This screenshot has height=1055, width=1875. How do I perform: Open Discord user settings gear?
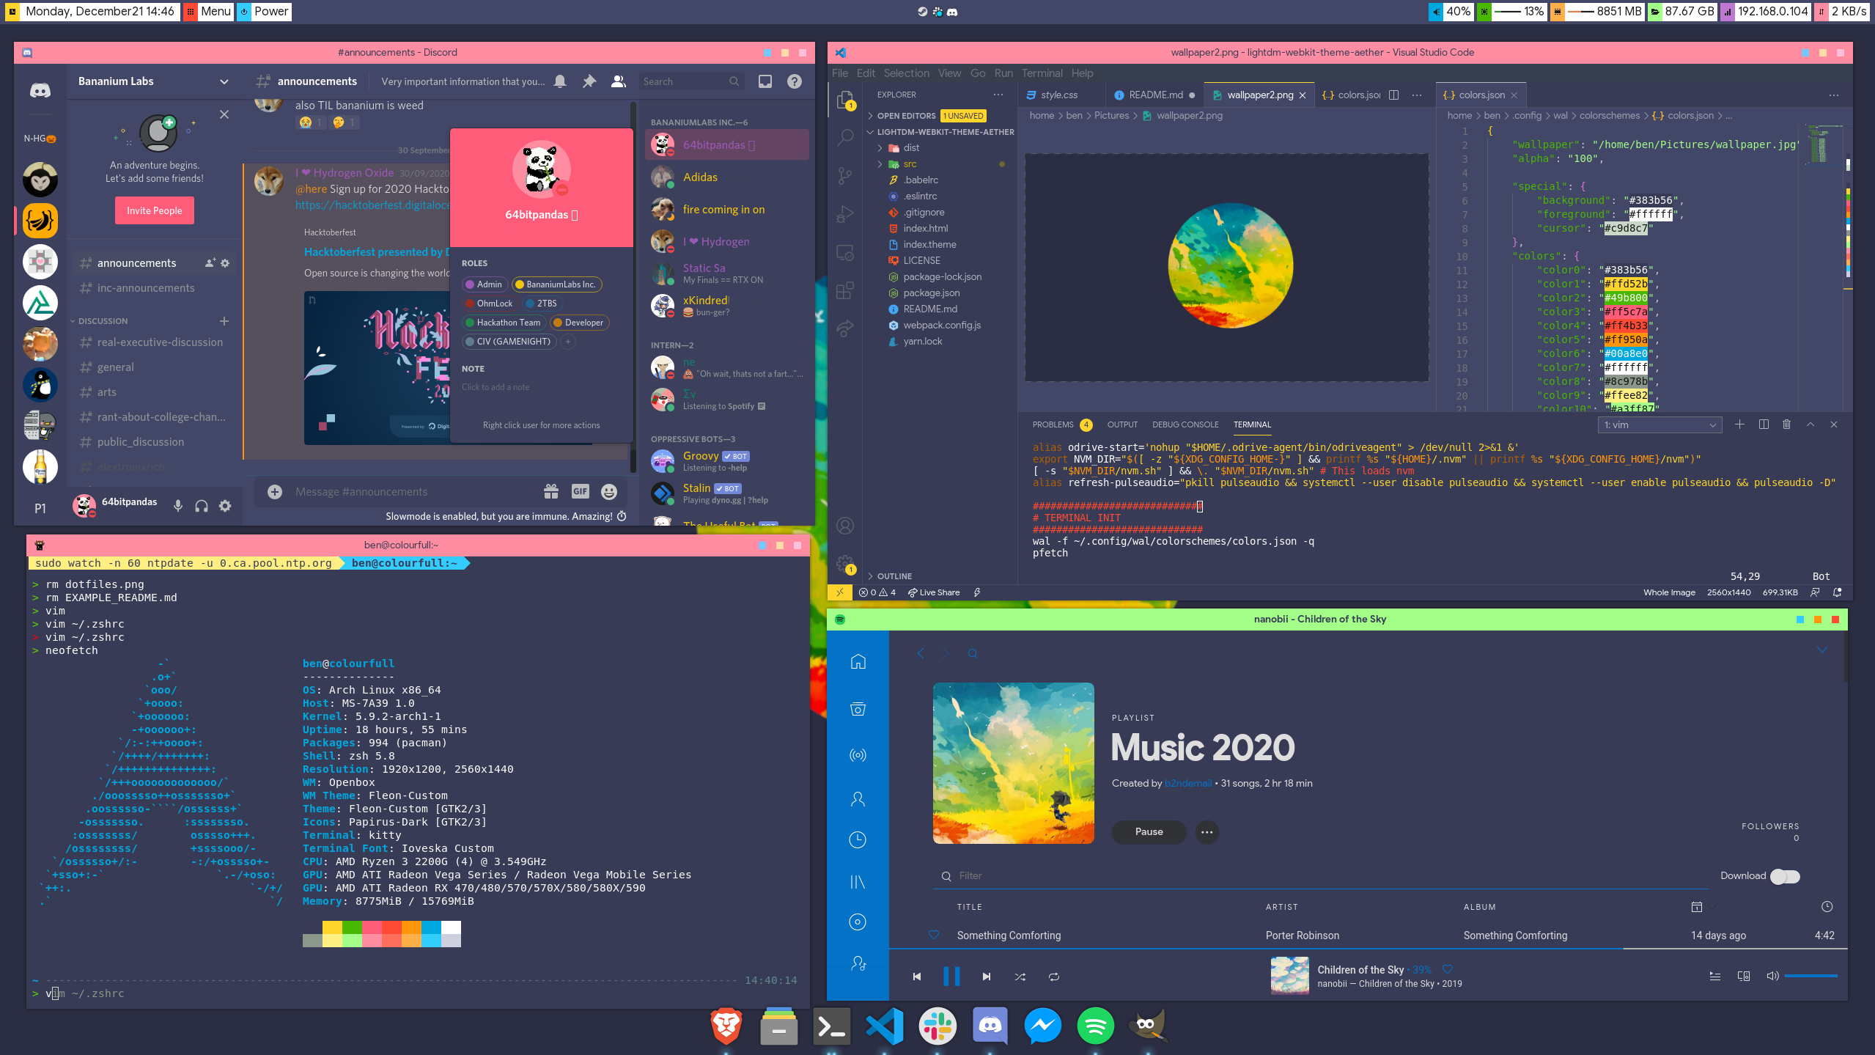pyautogui.click(x=225, y=506)
